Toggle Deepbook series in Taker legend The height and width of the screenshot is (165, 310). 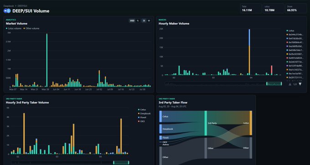pos(145,114)
